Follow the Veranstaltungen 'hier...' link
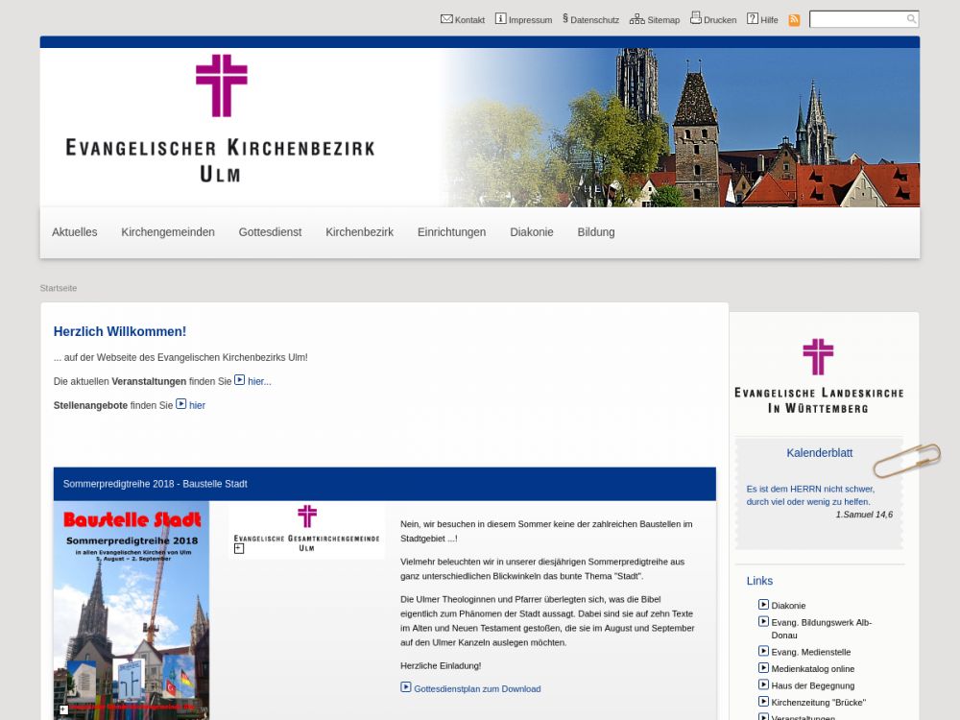Screen dimensions: 960x720 click(259, 382)
